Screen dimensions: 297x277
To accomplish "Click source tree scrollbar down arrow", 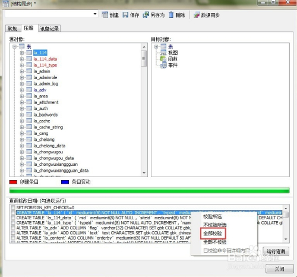I will tap(144, 173).
